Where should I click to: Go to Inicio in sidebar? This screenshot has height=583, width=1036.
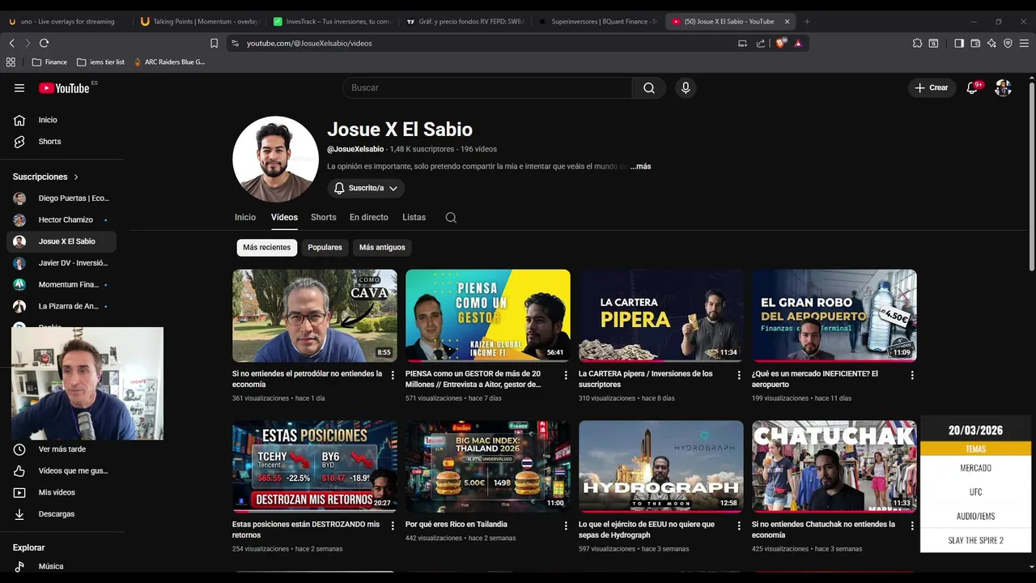pos(62,120)
